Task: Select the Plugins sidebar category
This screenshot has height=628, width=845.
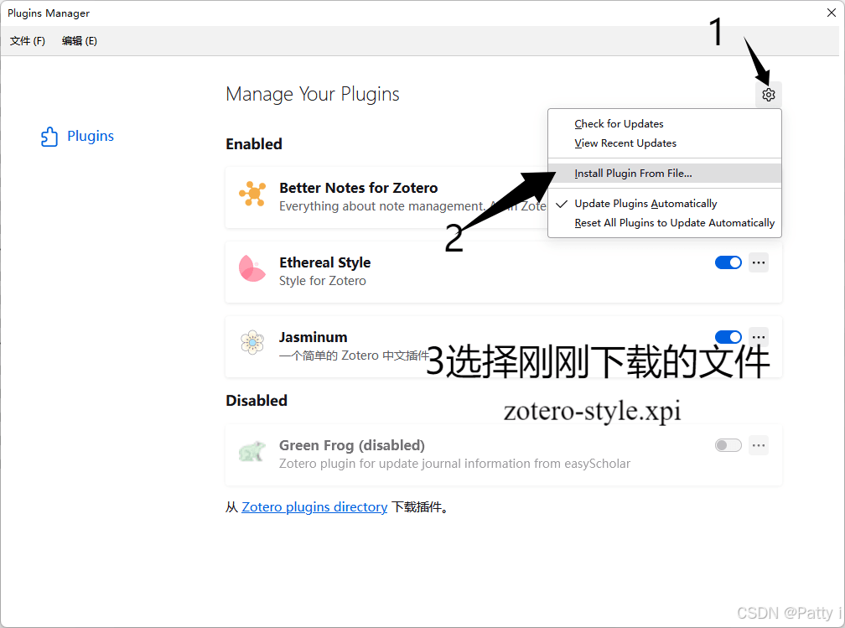Action: [78, 137]
